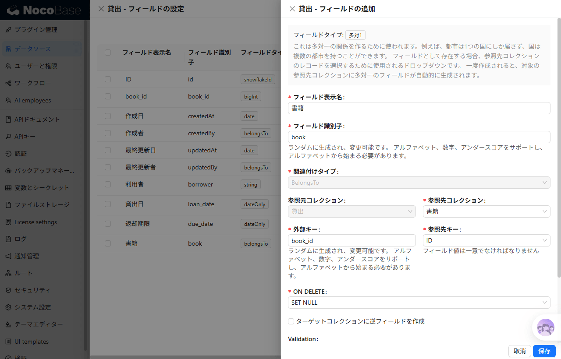
Task: Check the 作成日 row checkbox
Action: pos(108,116)
